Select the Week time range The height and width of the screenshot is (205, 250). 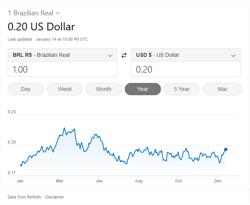click(65, 89)
